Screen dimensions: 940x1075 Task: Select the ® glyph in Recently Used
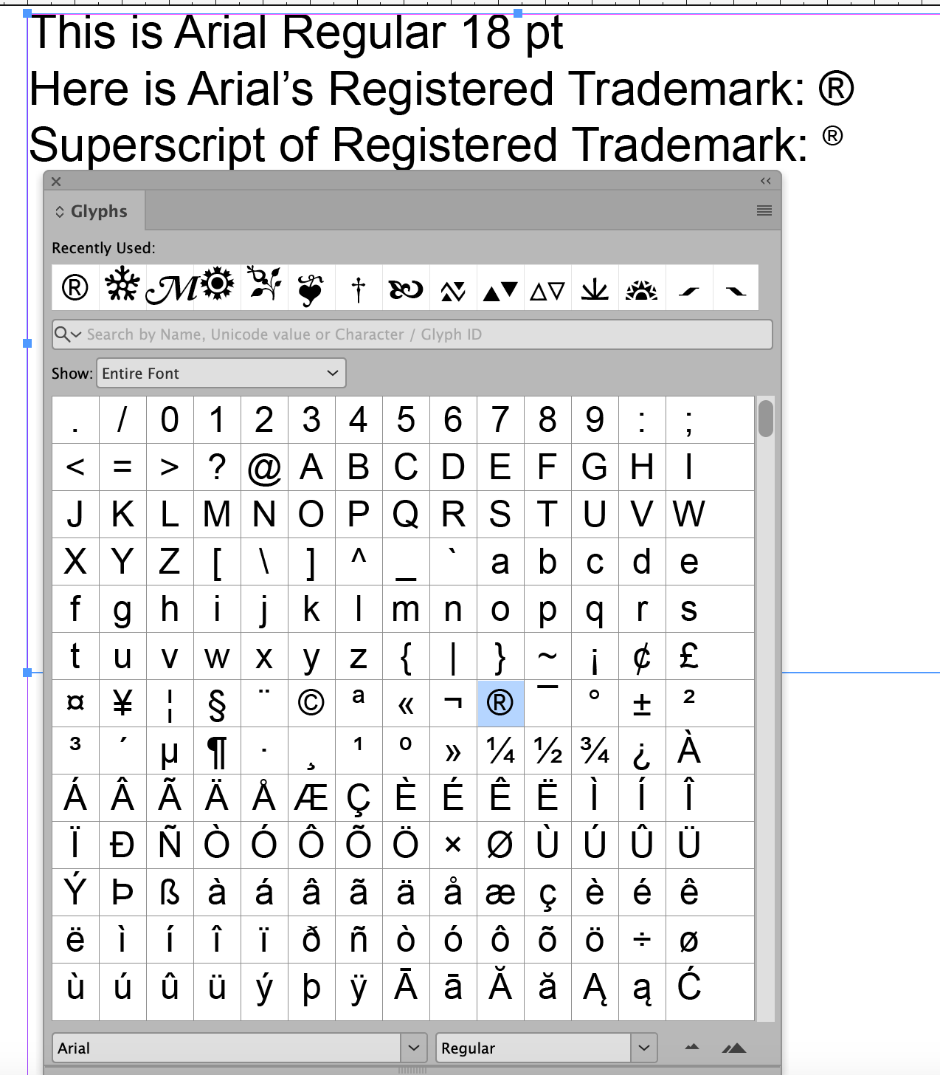[x=73, y=287]
